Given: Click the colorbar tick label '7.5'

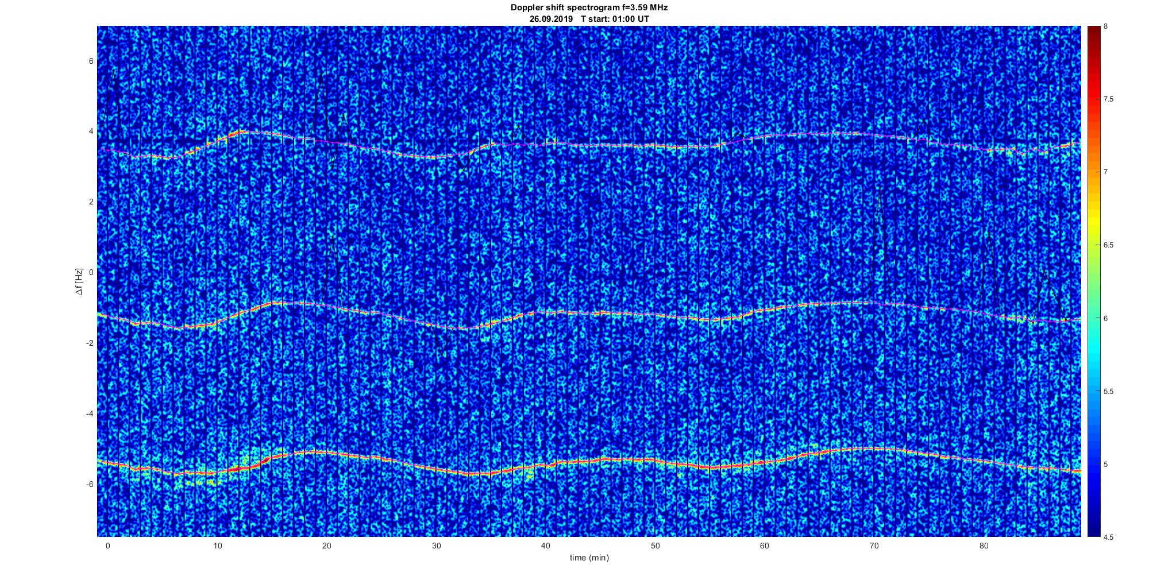Looking at the screenshot, I should pos(1108,99).
